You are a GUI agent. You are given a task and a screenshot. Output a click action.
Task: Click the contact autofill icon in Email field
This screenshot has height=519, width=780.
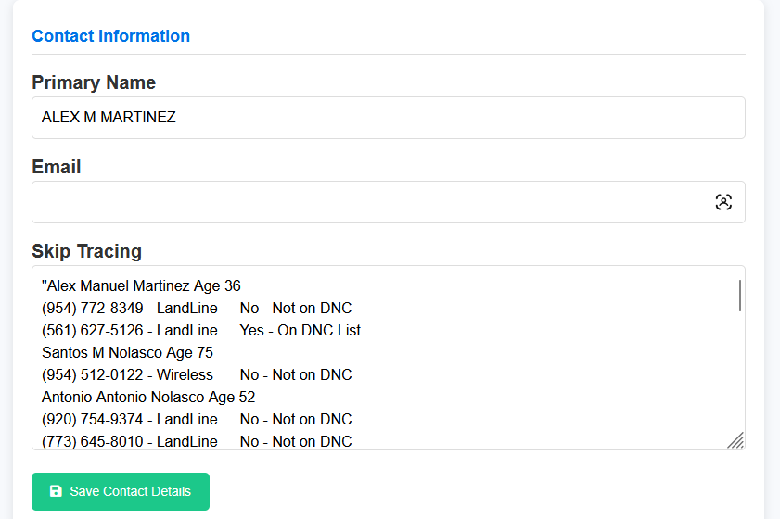coord(723,202)
